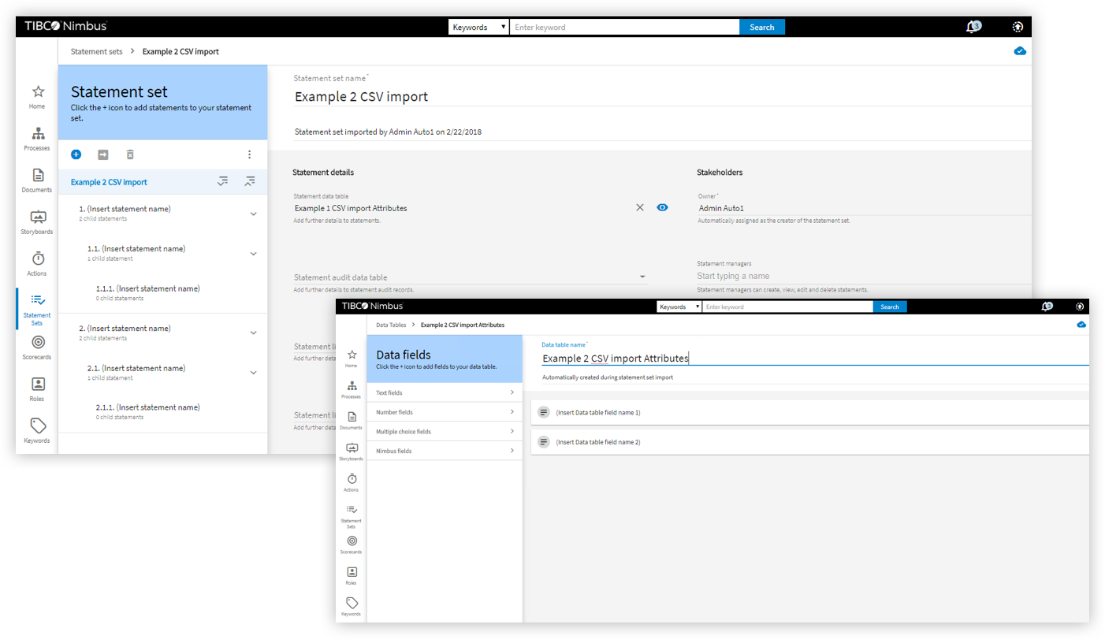Expand the Number fields category
This screenshot has width=1105, height=643.
point(445,412)
